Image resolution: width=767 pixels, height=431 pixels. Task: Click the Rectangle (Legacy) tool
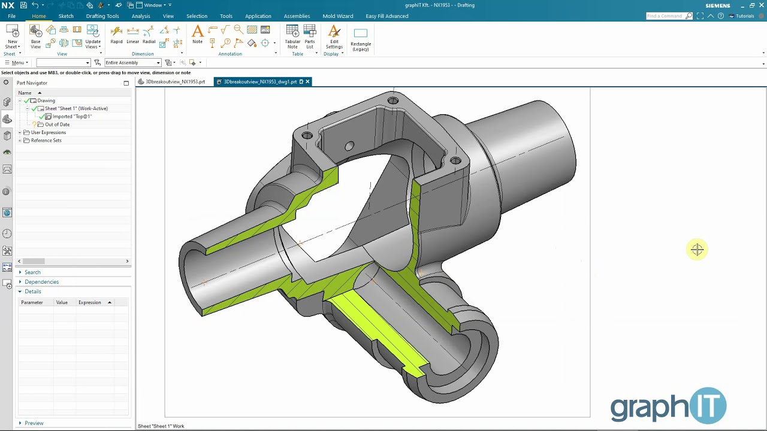coord(361,39)
